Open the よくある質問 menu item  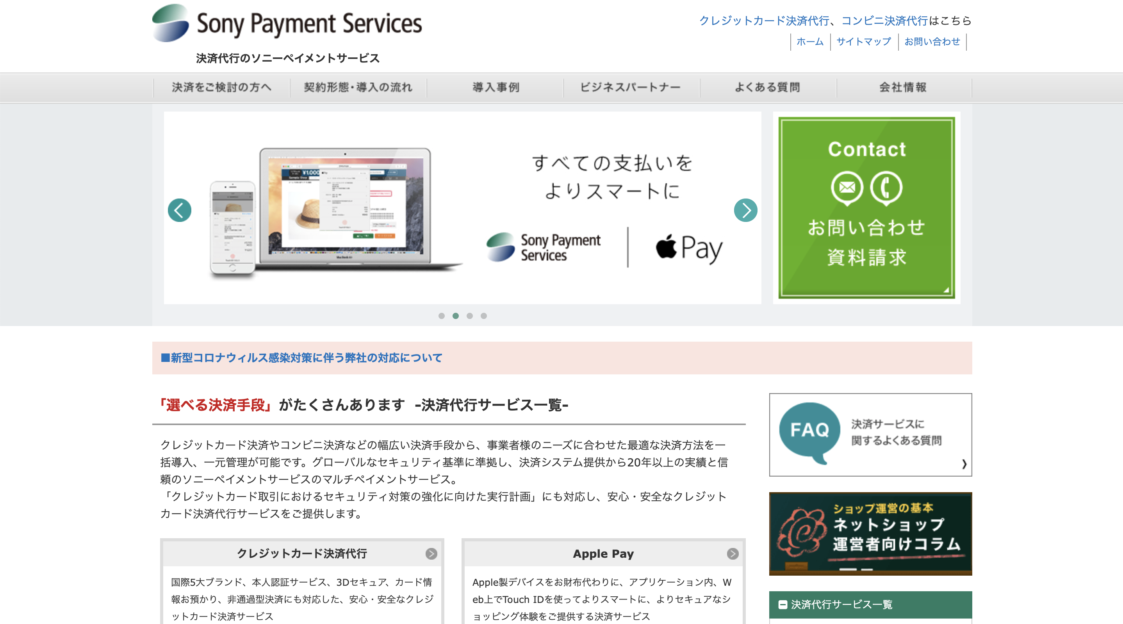pyautogui.click(x=768, y=87)
